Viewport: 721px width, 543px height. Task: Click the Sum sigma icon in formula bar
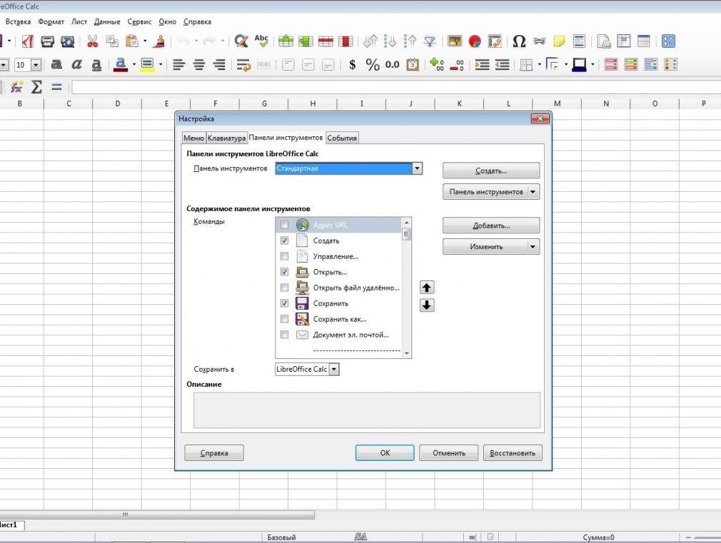pos(36,87)
